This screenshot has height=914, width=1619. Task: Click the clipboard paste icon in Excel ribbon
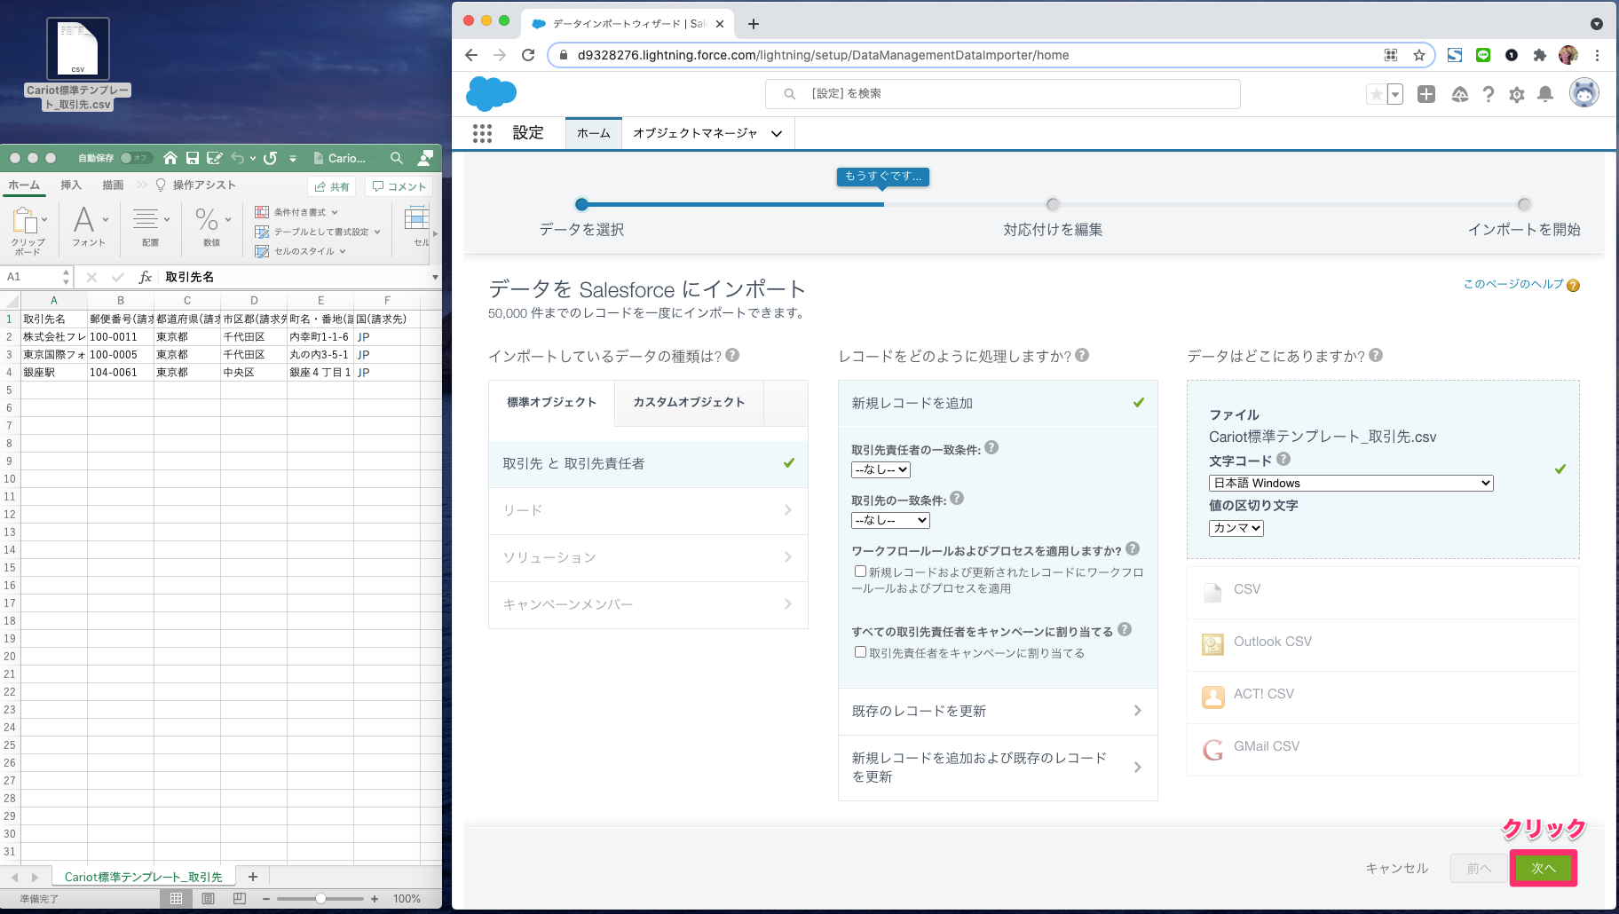click(x=25, y=219)
